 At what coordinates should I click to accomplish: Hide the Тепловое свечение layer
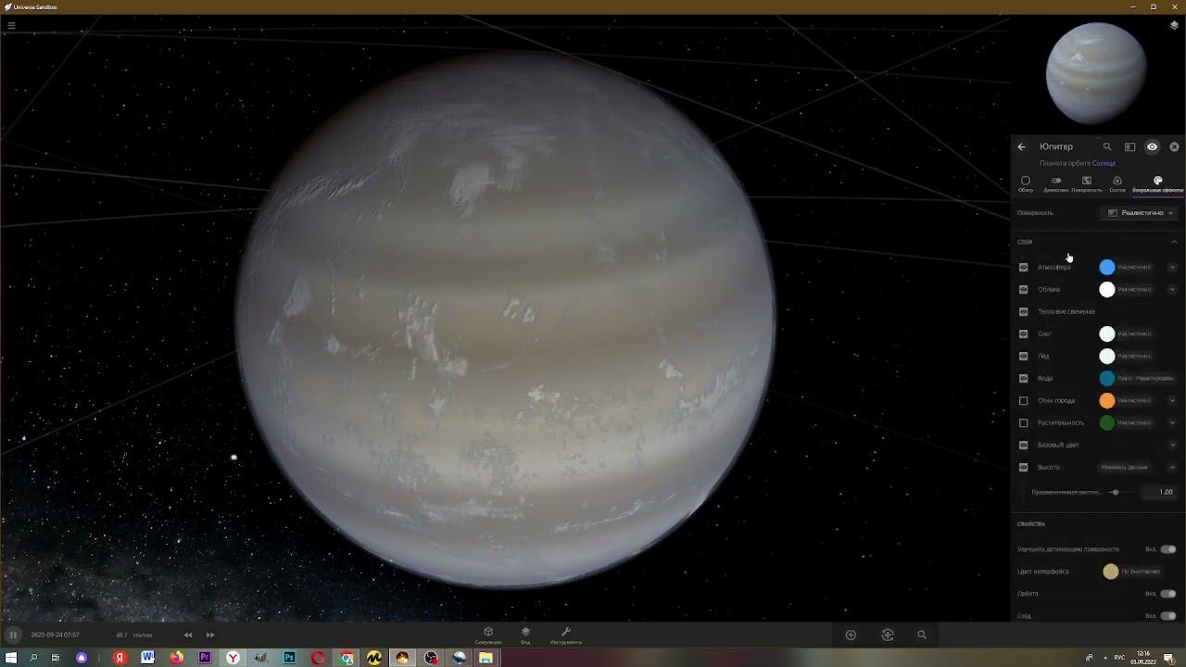pyautogui.click(x=1024, y=311)
